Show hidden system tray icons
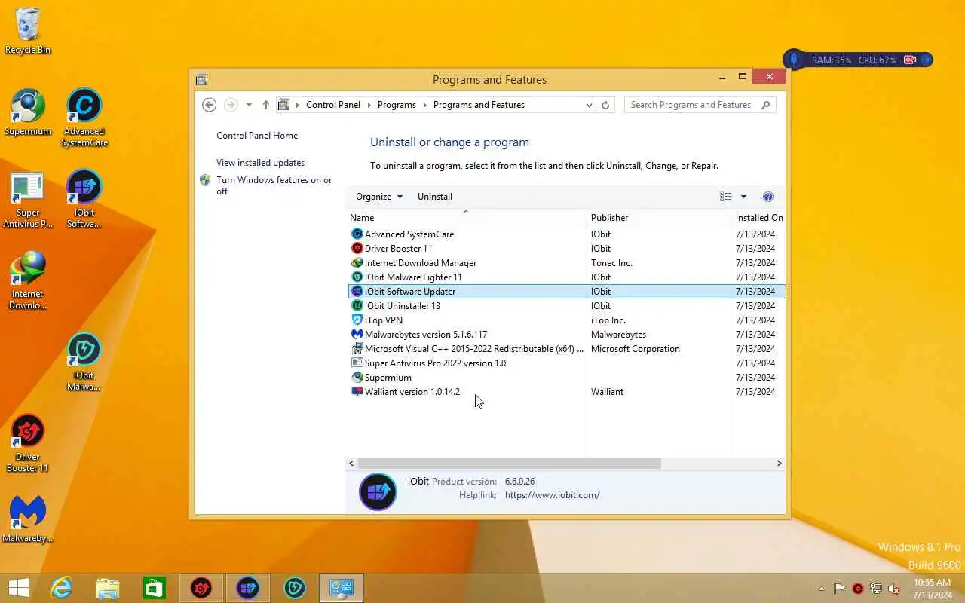 pos(821,589)
